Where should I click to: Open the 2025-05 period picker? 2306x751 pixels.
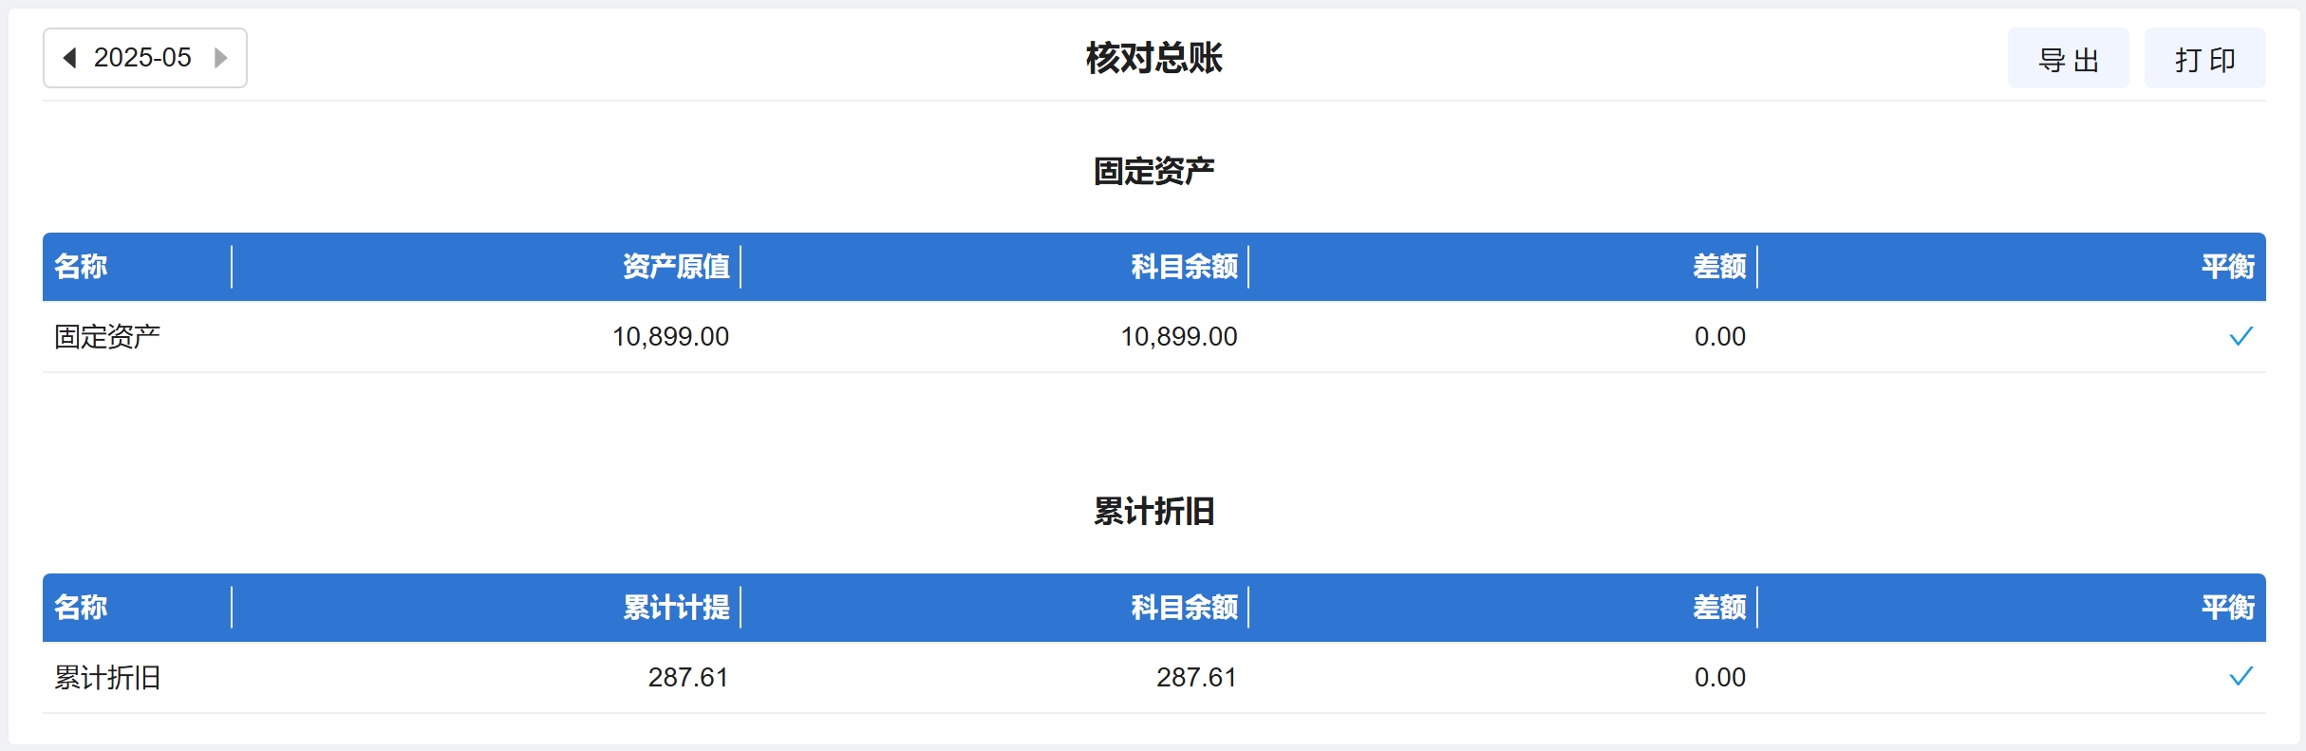(x=142, y=58)
